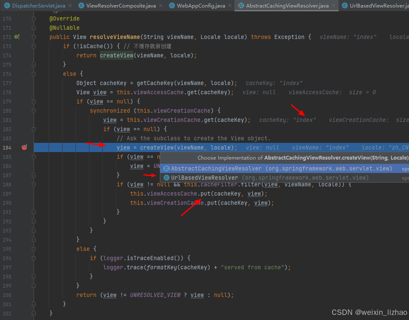Click createView call on line 174
This screenshot has height=320, width=409.
click(x=116, y=55)
